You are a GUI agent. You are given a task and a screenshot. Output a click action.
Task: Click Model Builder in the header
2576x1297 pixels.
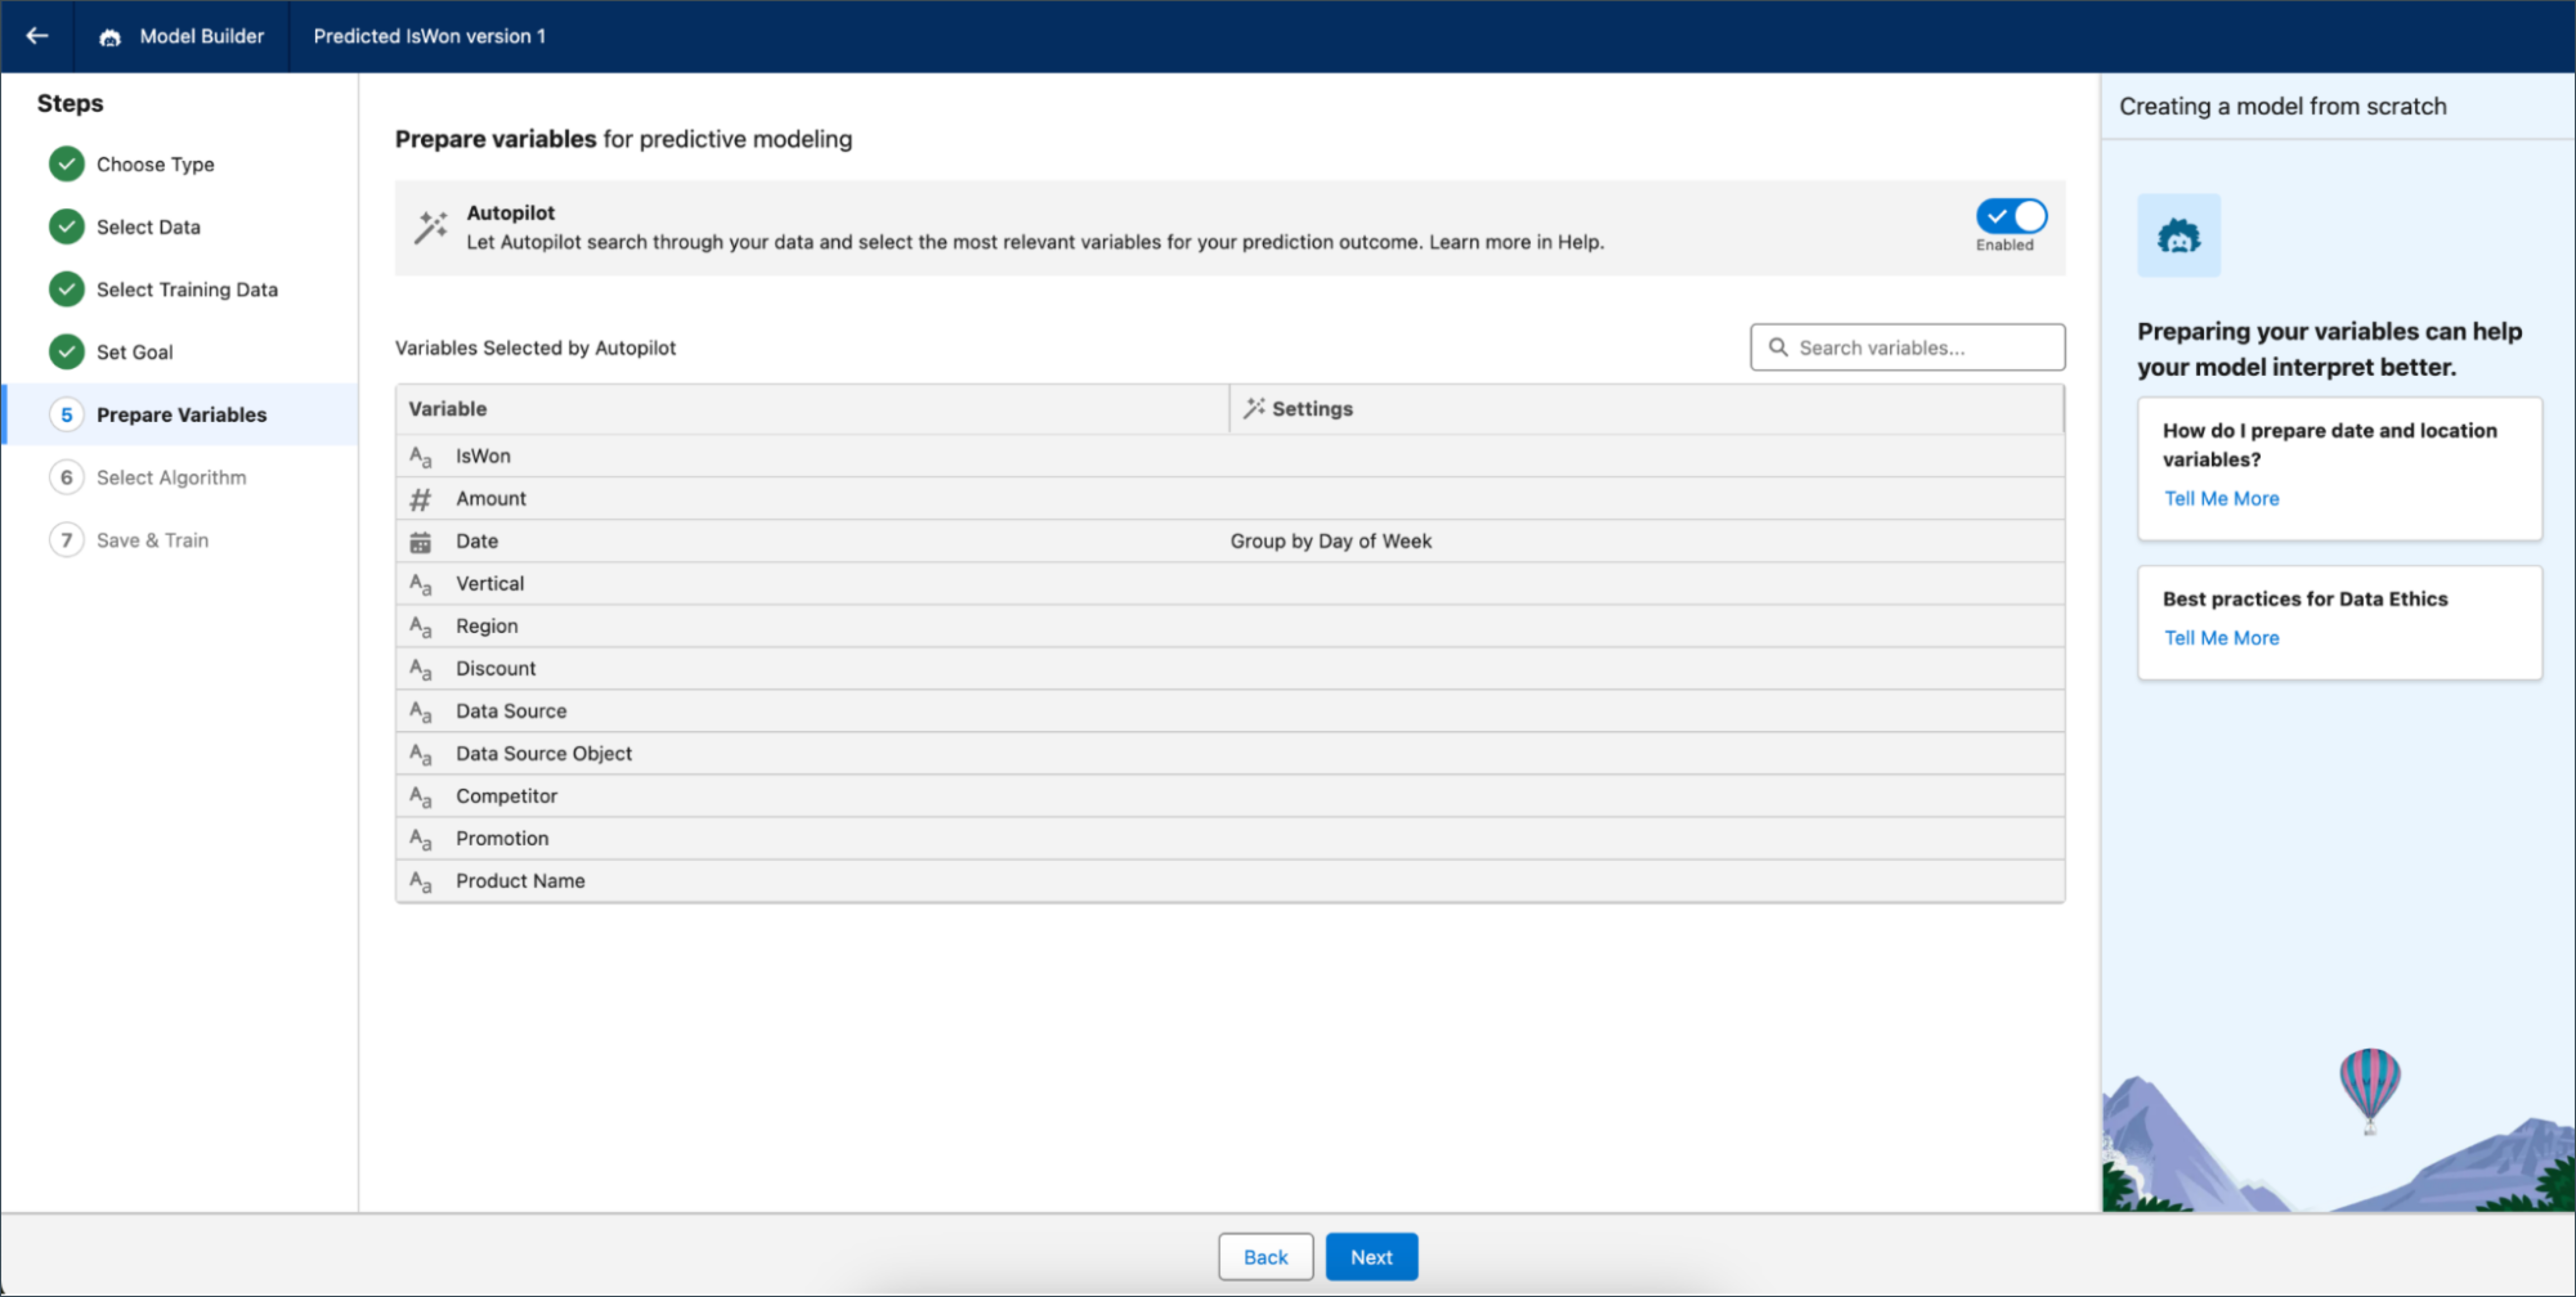[x=202, y=36]
